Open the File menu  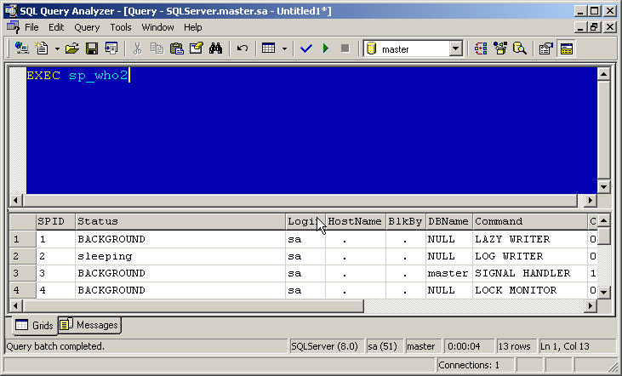coord(31,27)
